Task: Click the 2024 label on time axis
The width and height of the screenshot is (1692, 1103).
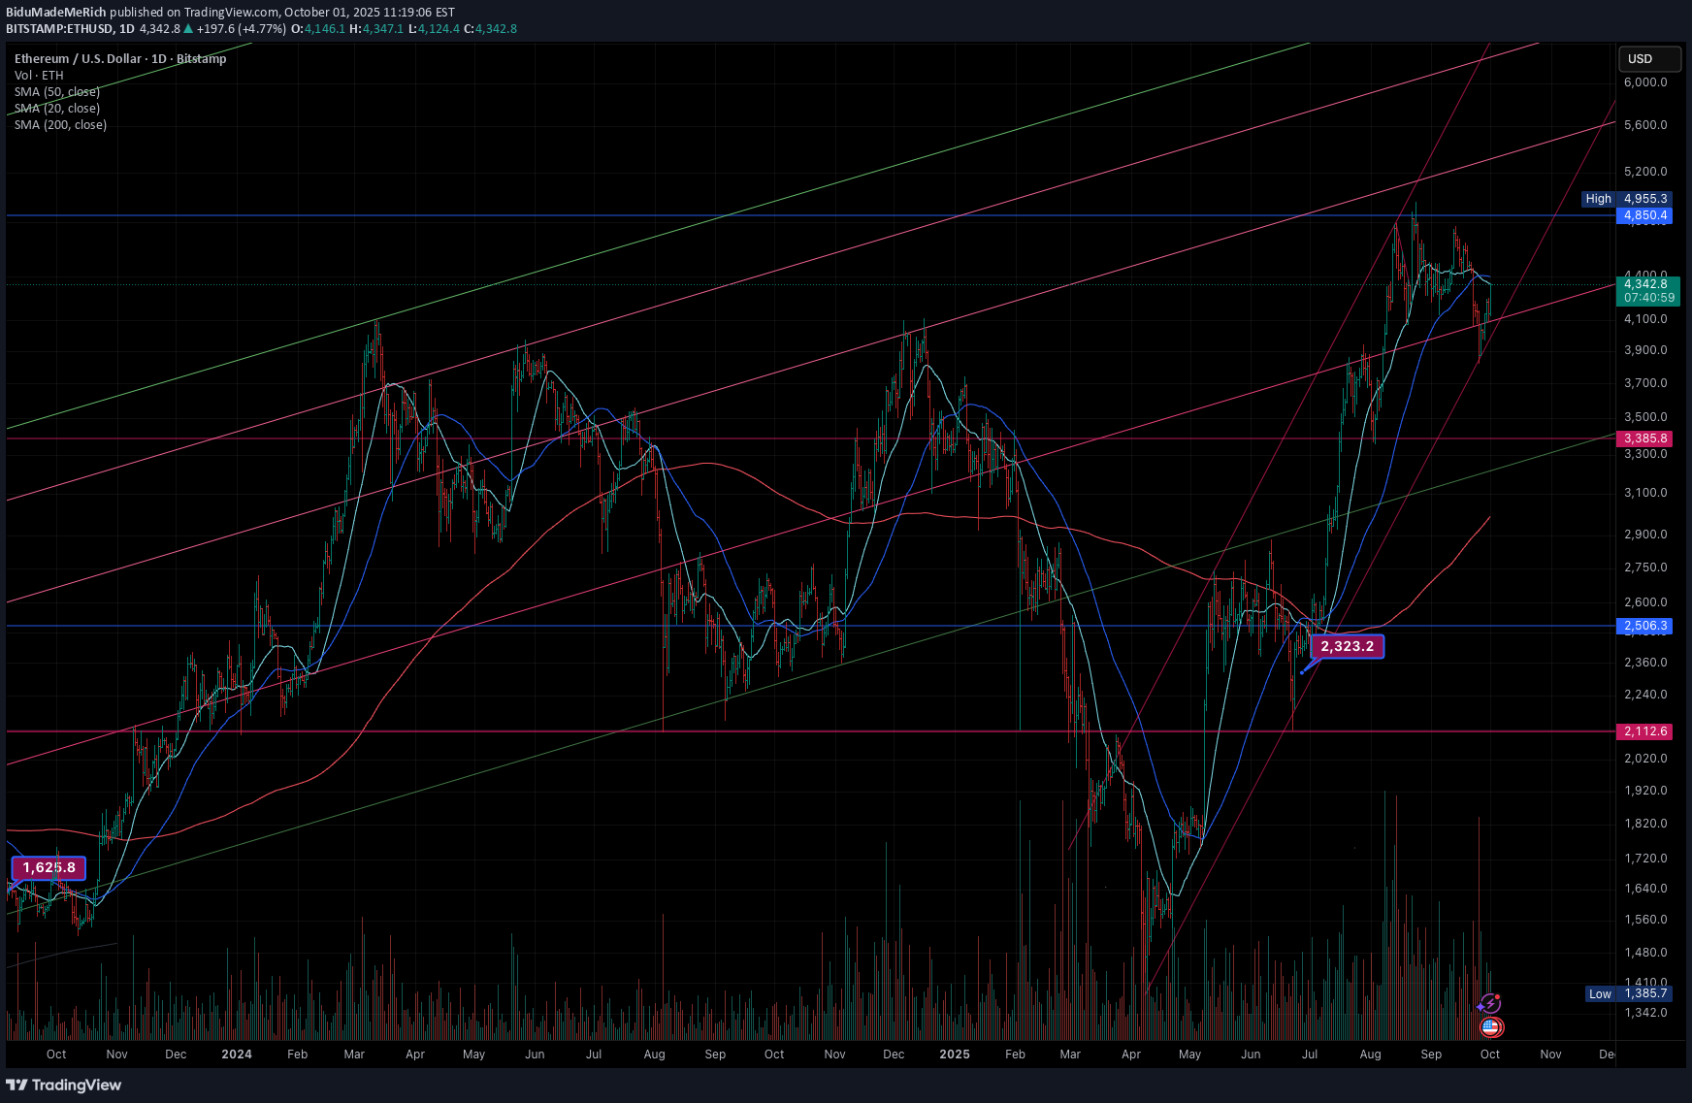Action: [x=236, y=1054]
